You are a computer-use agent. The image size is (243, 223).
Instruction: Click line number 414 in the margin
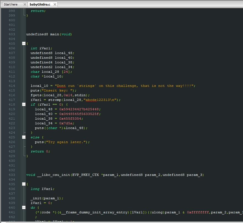tap(12, 86)
